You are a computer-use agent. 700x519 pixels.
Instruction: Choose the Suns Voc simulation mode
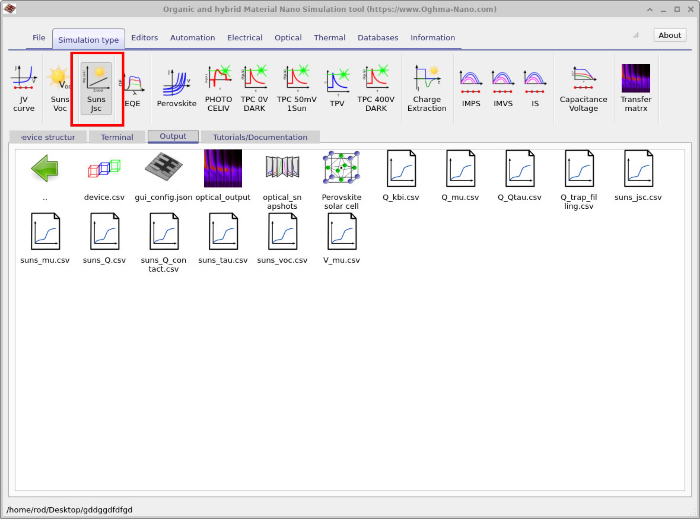pos(59,89)
